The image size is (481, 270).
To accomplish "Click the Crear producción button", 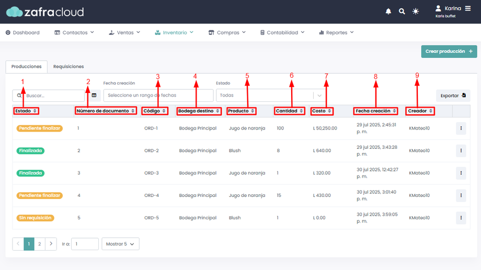I will coord(449,52).
